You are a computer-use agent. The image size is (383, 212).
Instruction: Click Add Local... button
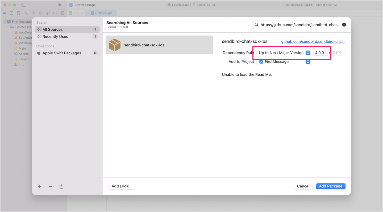122,186
